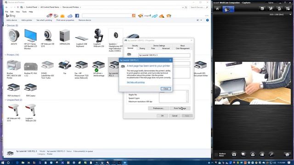Click OK in printer Properties dialog
This screenshot has height=165, width=294.
(x=162, y=116)
